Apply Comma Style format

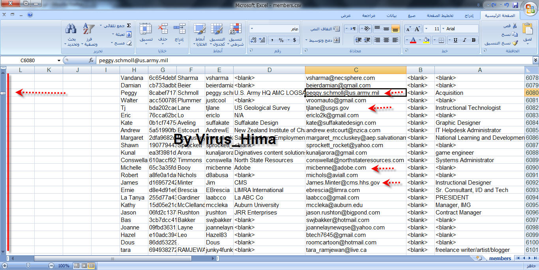coord(272,40)
